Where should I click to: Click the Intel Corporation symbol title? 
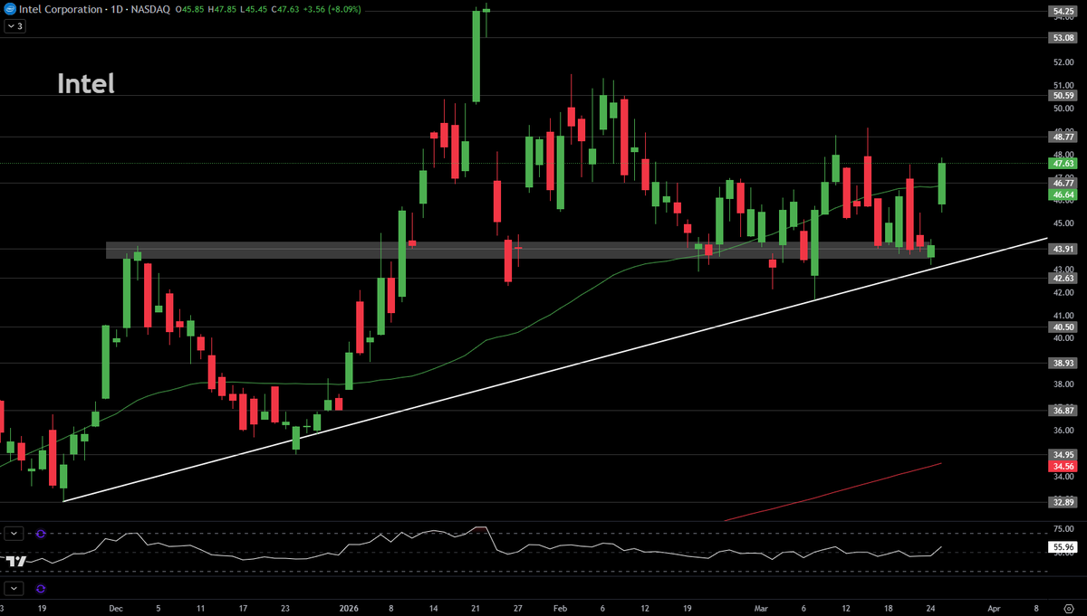click(59, 10)
